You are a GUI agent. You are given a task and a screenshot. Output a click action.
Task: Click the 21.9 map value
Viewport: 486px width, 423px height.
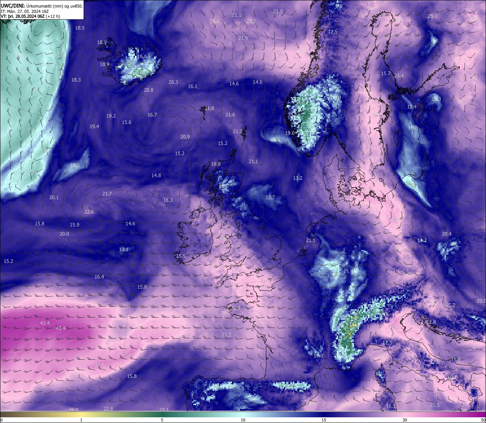coord(243,38)
